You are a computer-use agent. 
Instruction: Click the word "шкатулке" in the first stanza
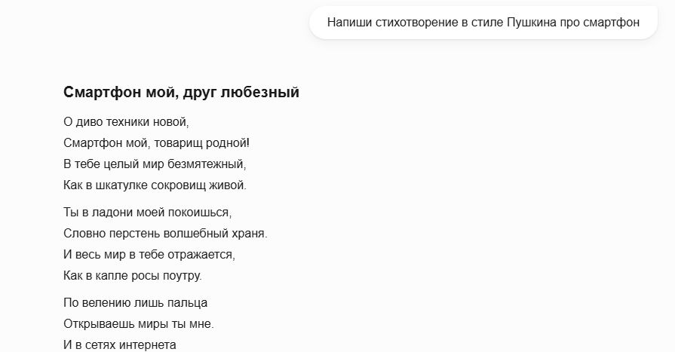(129, 184)
